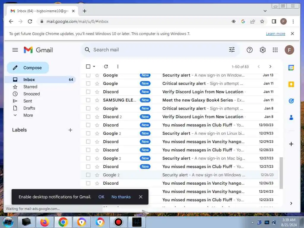Tick checkbox for Google email dated 12/29/23
304x228 pixels.
click(x=88, y=133)
